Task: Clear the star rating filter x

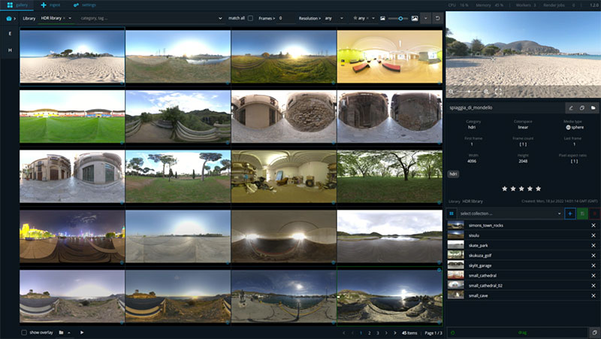Action: pos(367,18)
